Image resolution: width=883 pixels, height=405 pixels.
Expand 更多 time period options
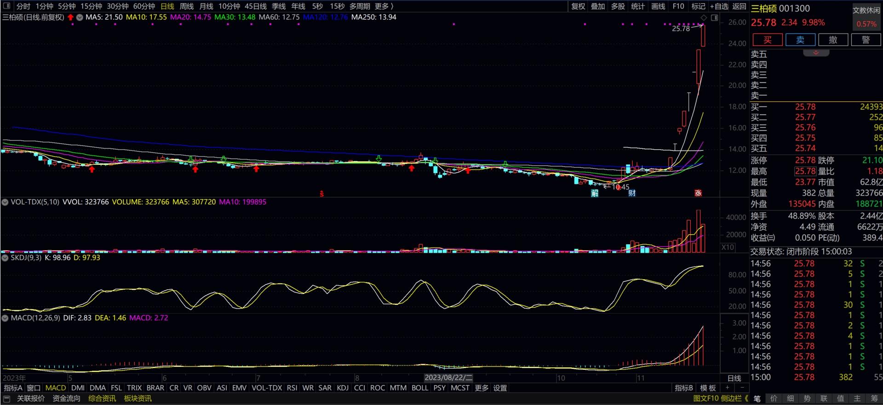(x=384, y=6)
